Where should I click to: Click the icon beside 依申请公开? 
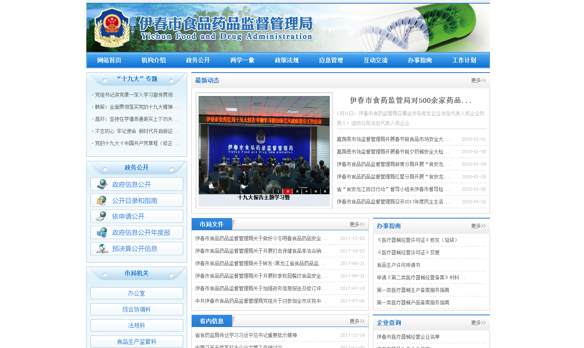point(102,217)
